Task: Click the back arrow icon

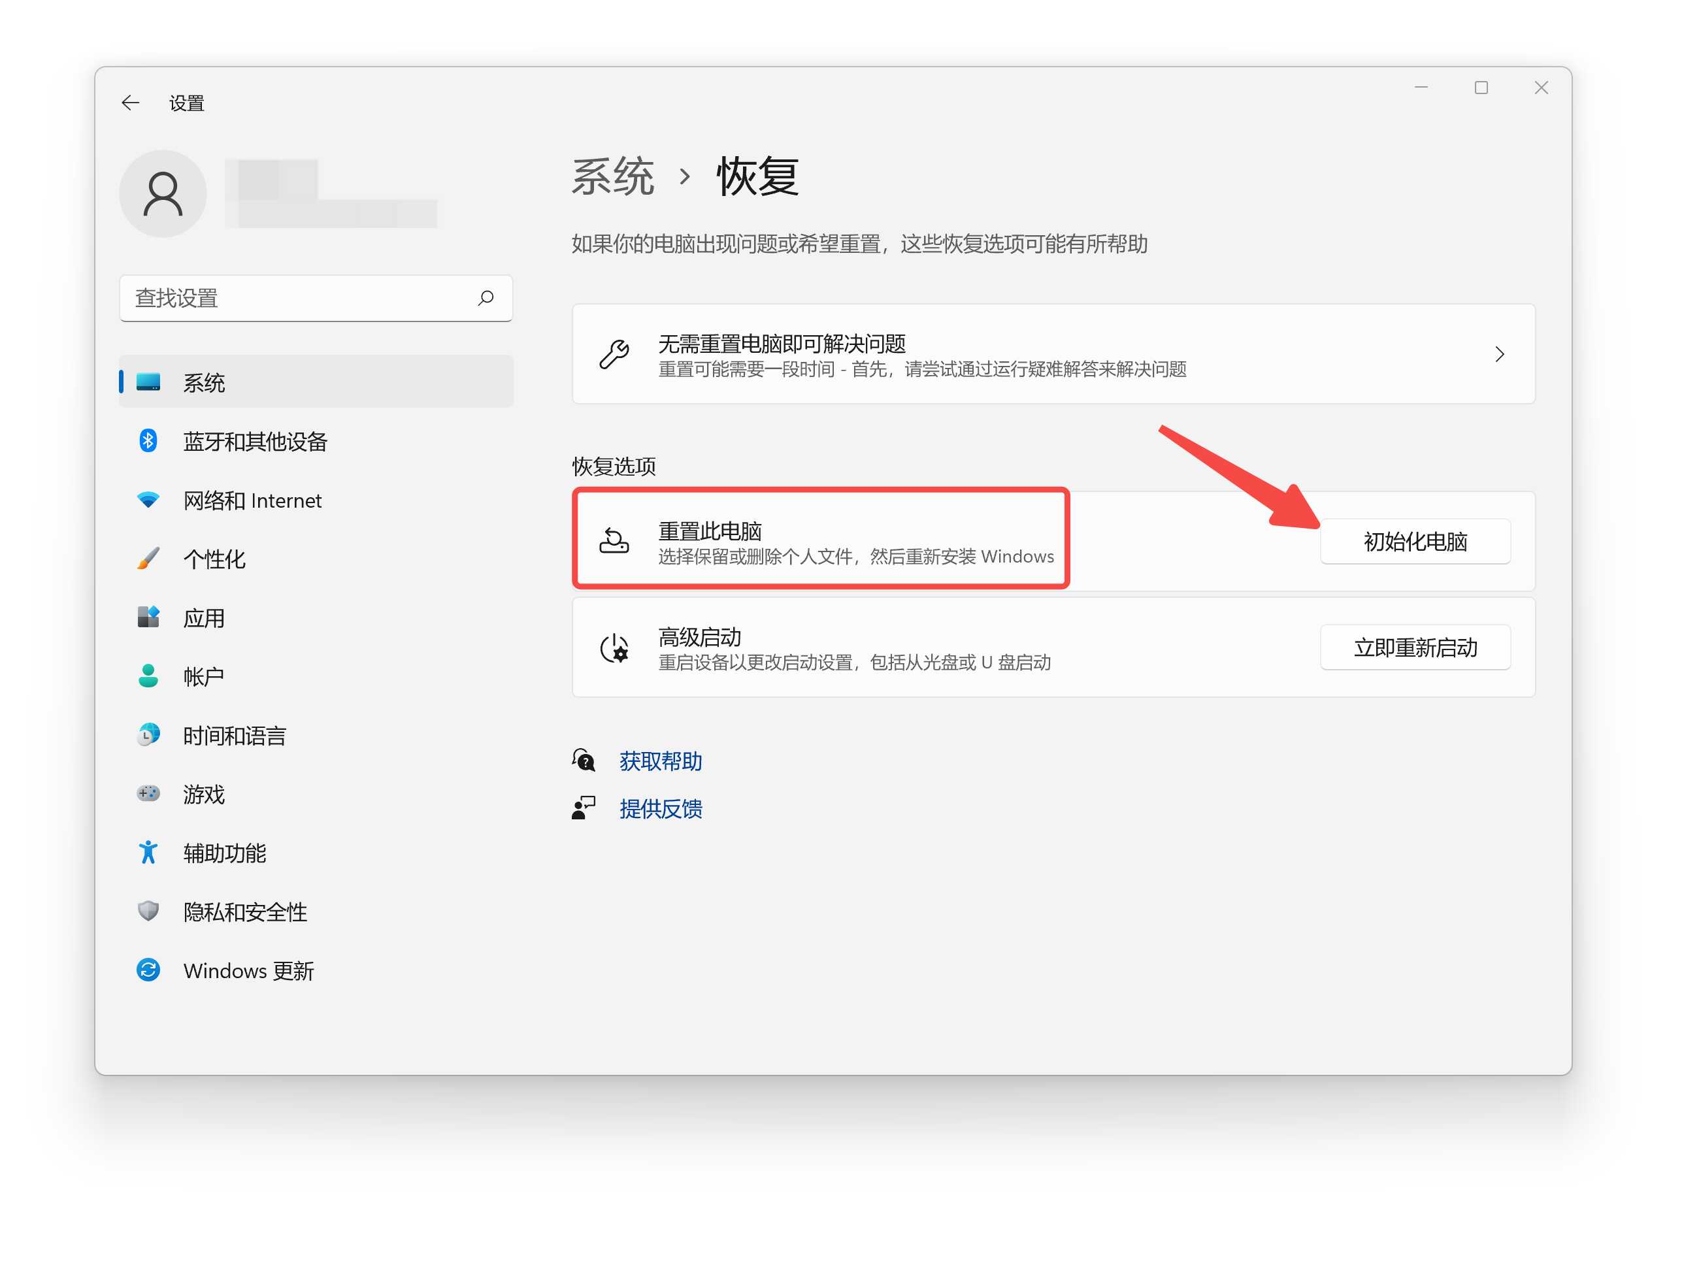Action: (130, 103)
